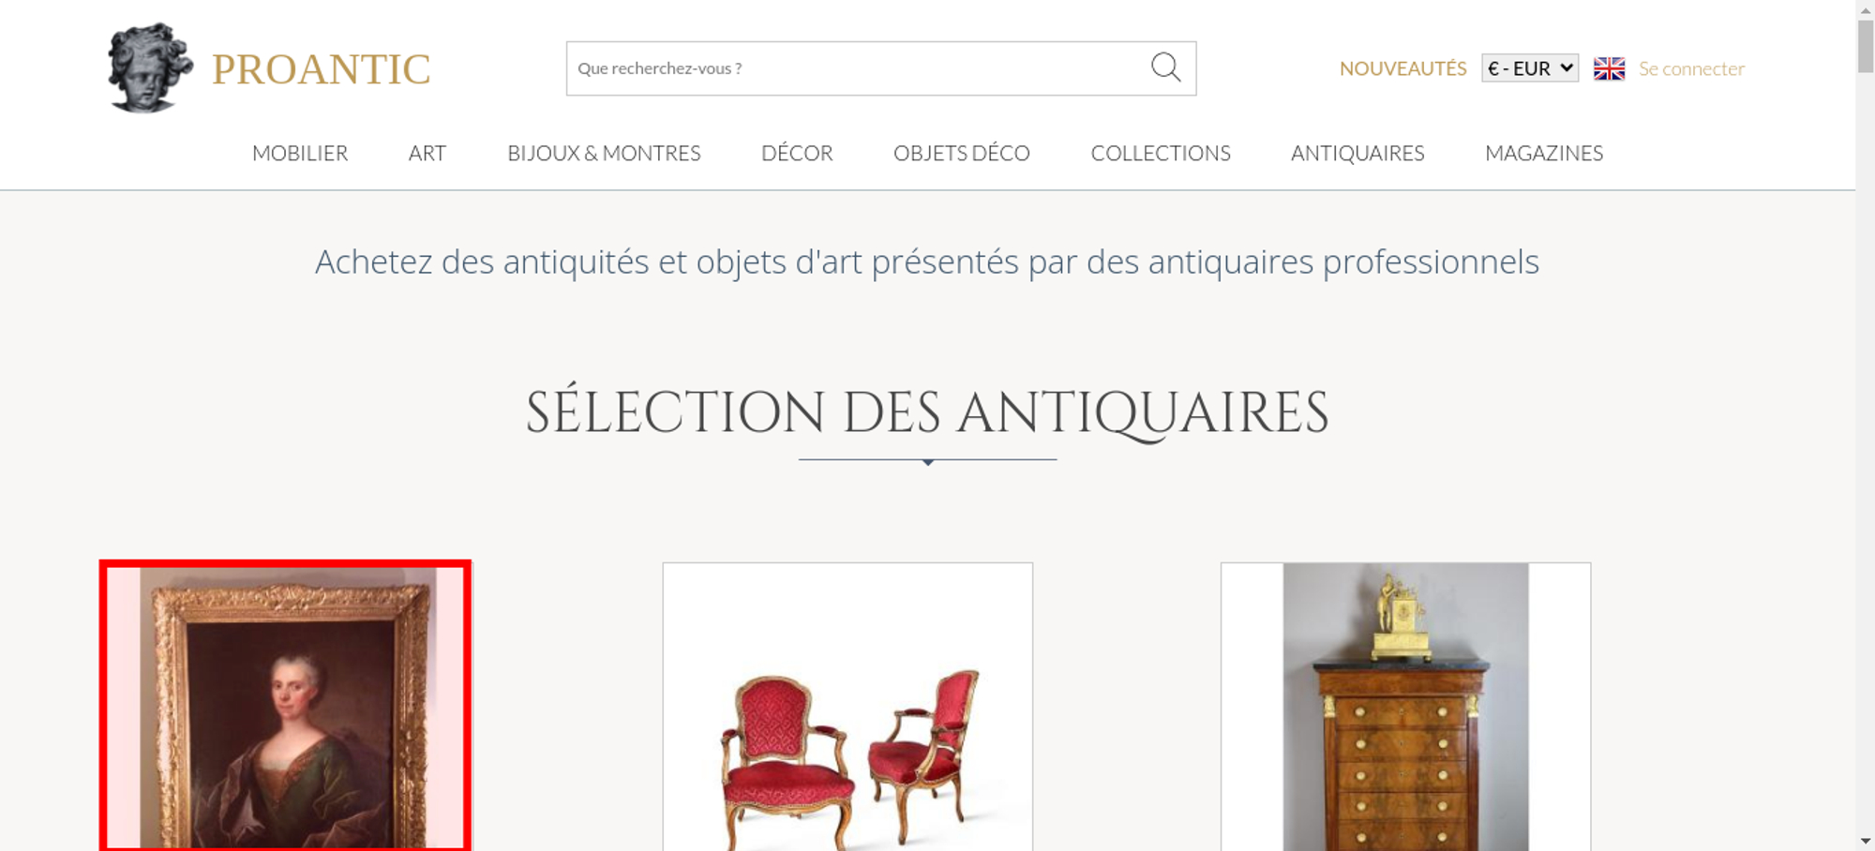
Task: Open the EUR currency dropdown
Action: [1530, 68]
